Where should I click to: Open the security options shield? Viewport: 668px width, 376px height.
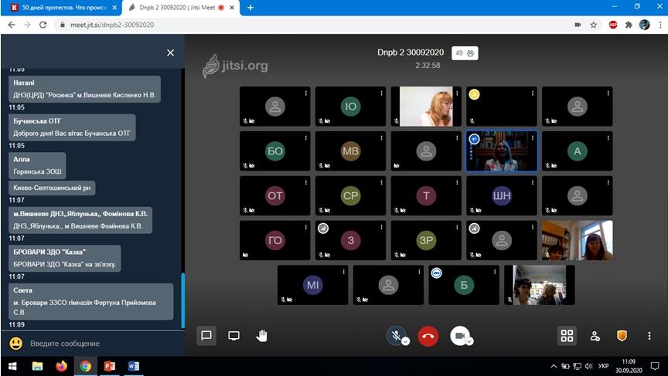tap(622, 336)
